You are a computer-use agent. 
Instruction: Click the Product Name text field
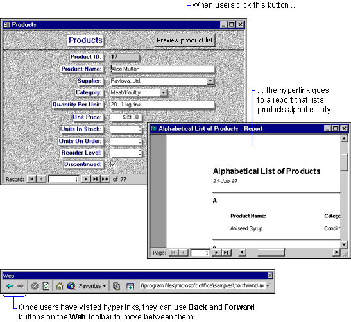point(162,69)
